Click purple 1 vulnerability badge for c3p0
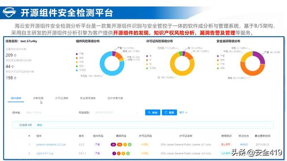This screenshot has width=287, height=161. point(114,153)
